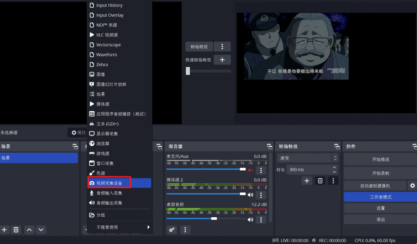Open 设置 settings
The width and height of the screenshot is (417, 244).
(381, 208)
